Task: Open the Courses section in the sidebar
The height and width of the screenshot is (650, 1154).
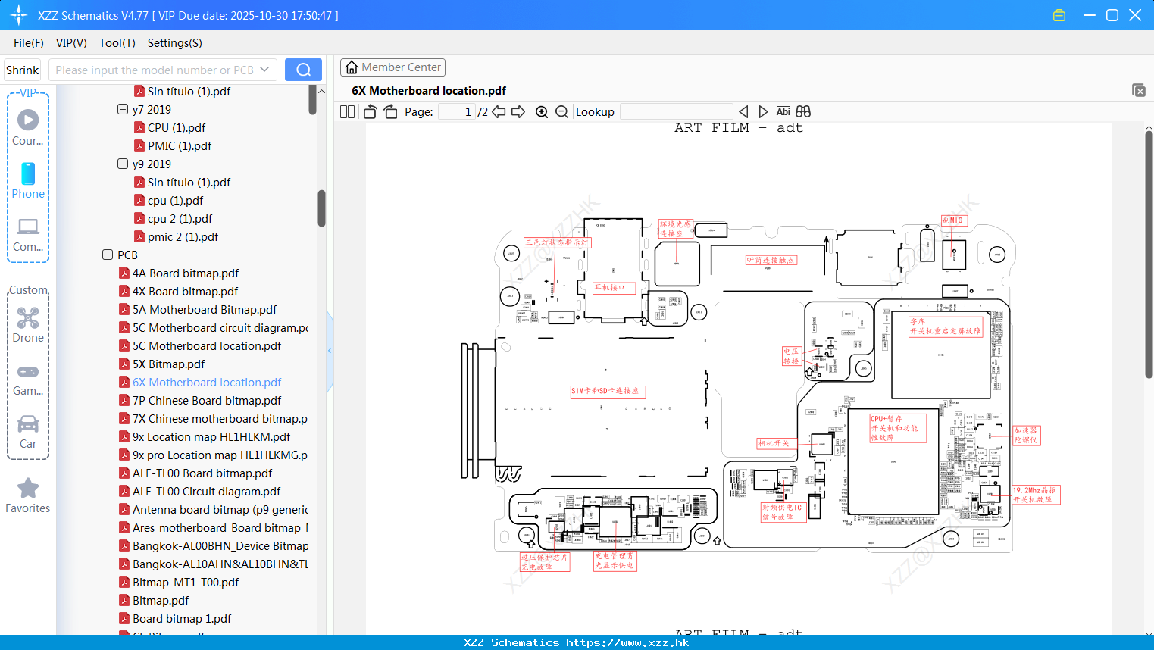Action: [28, 128]
